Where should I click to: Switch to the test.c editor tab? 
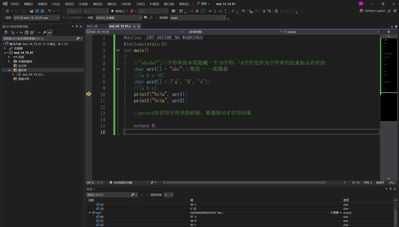click(x=92, y=26)
